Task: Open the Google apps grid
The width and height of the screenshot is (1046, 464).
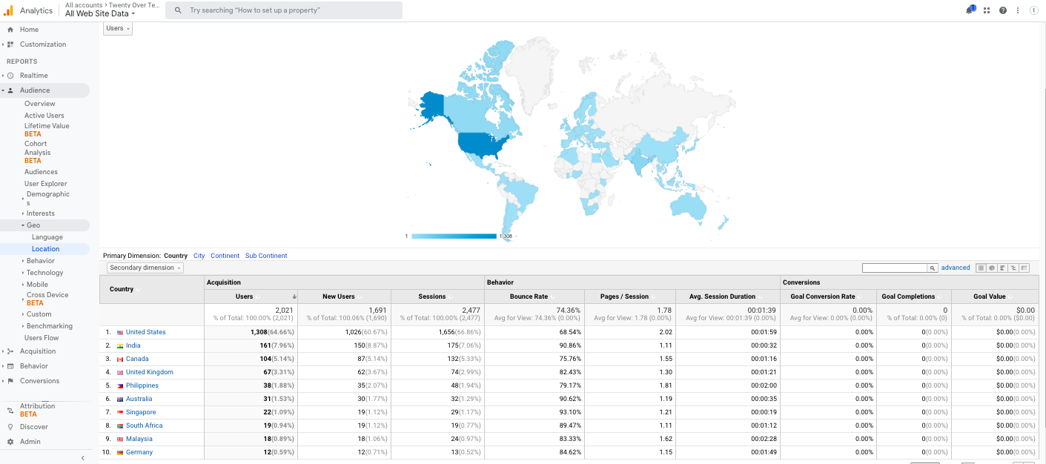Action: (987, 10)
